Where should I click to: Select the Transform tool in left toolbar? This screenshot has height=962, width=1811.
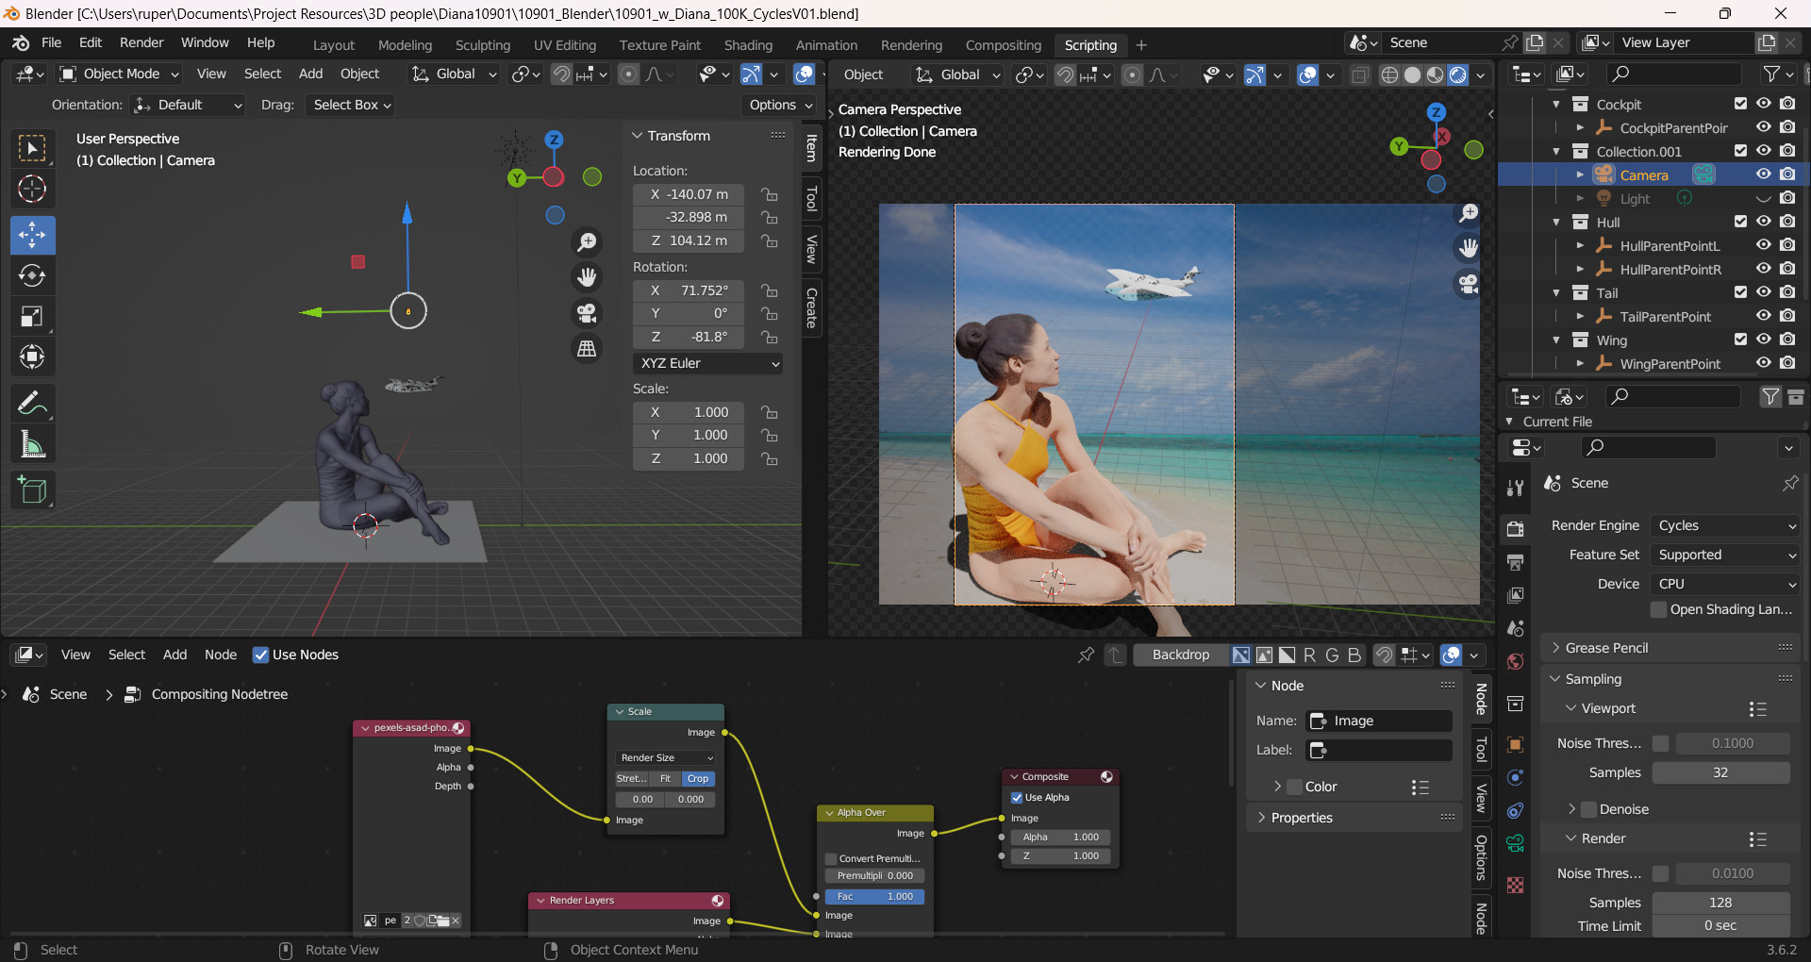[32, 357]
